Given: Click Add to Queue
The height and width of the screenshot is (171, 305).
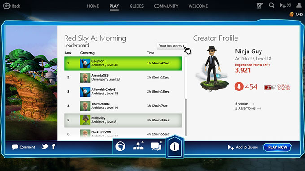Looking at the screenshot, I should [243, 147].
